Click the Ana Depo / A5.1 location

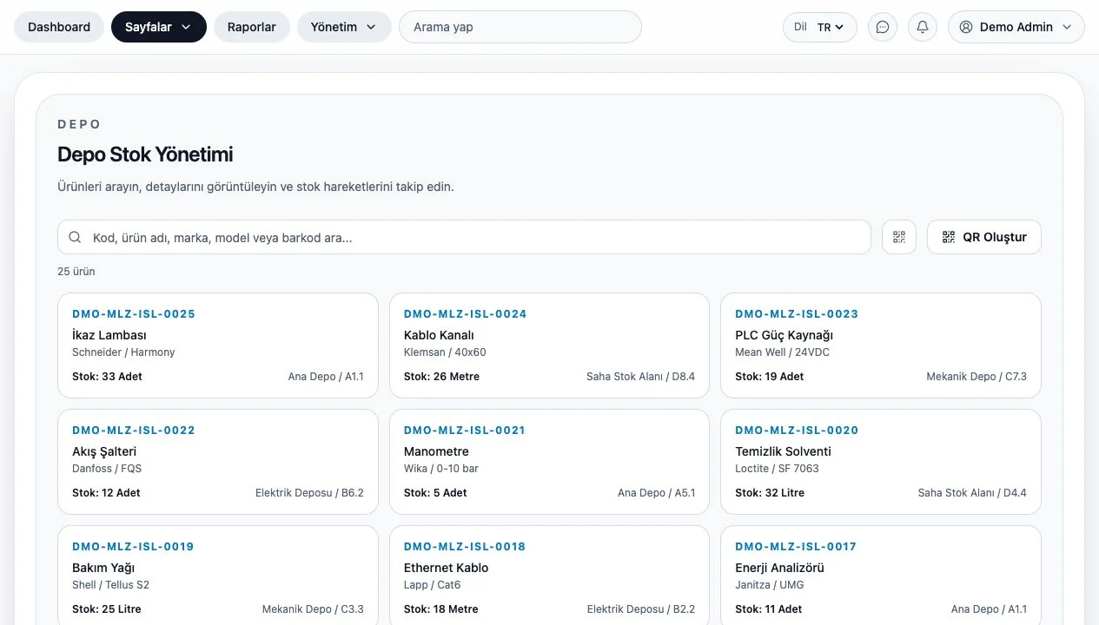(657, 493)
